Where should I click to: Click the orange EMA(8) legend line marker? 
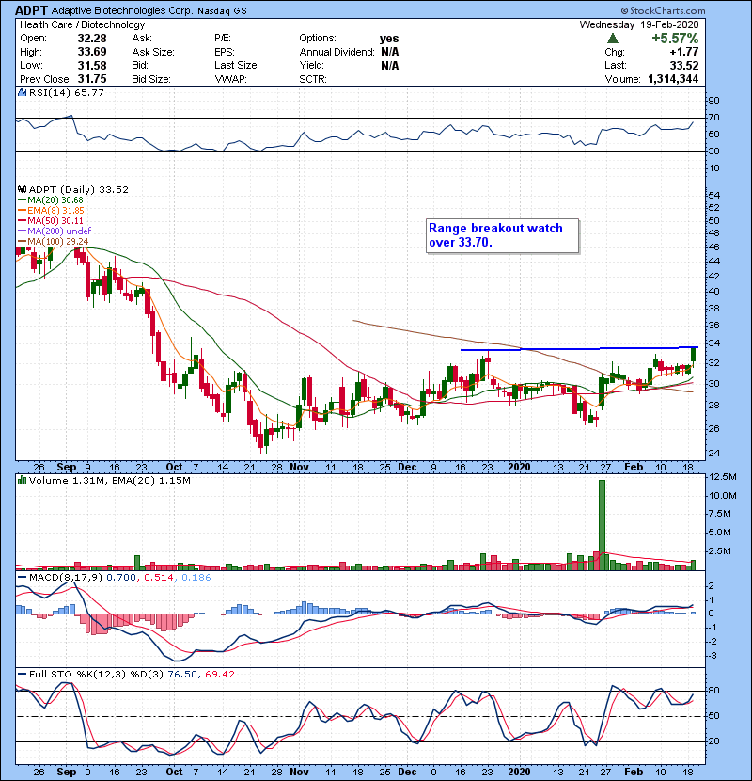pyautogui.click(x=22, y=210)
